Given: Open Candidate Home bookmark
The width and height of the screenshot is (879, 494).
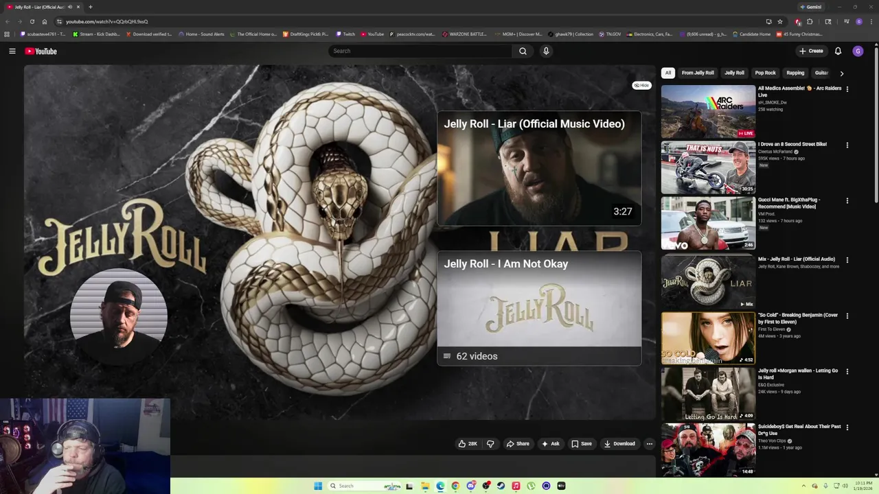Looking at the screenshot, I should pyautogui.click(x=752, y=34).
